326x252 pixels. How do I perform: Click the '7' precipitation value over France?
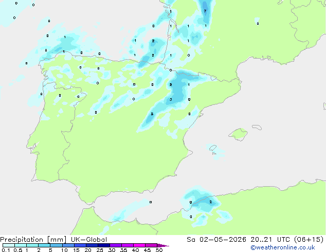pyautogui.click(x=205, y=11)
